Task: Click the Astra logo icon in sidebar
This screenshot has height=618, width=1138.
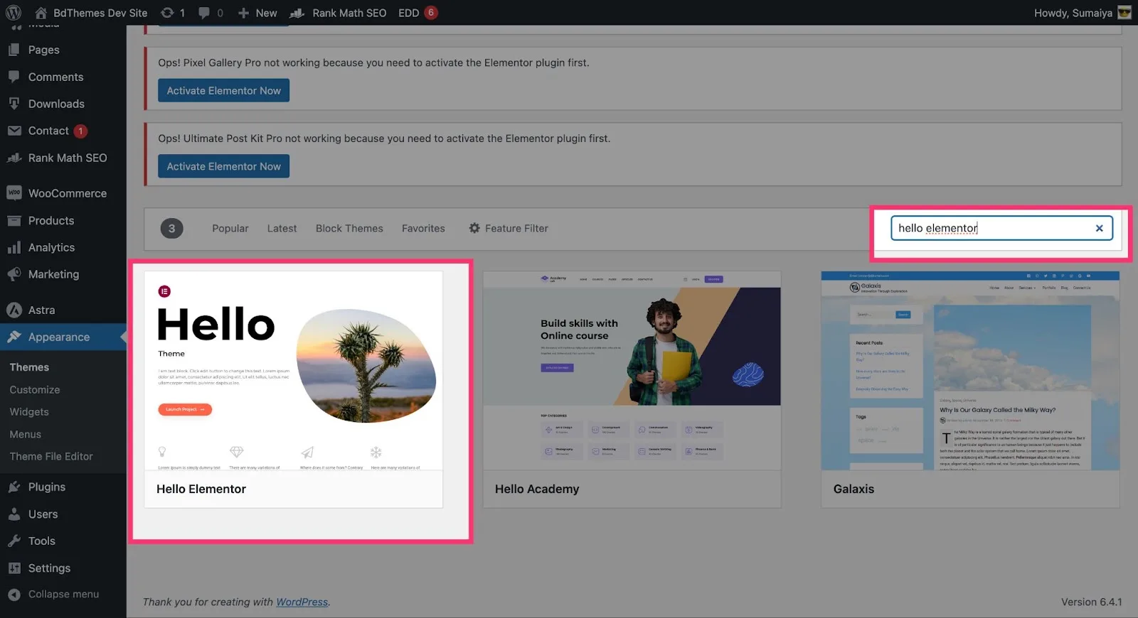Action: tap(14, 310)
